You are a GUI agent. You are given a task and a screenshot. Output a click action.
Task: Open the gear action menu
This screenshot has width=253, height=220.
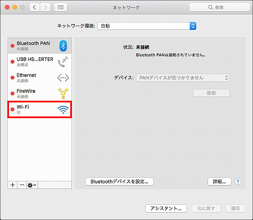point(32,185)
